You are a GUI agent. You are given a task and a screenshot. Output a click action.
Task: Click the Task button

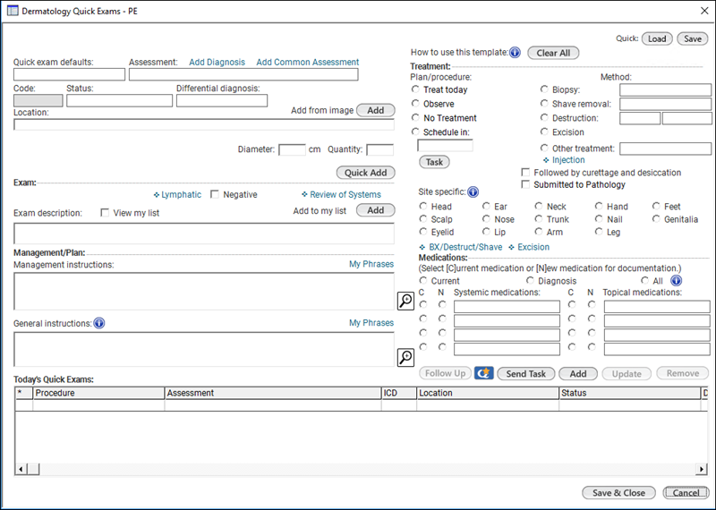434,162
